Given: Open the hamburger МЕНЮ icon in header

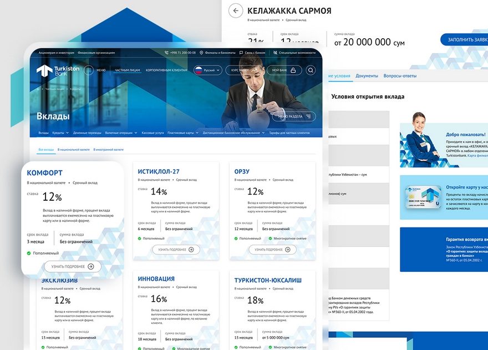Looking at the screenshot, I should (89, 70).
